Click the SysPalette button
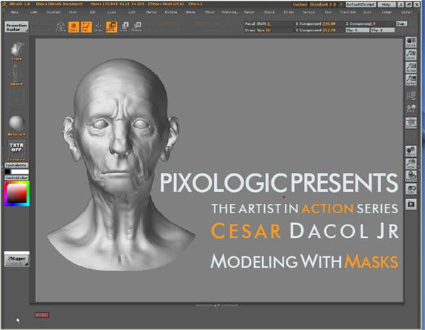 tap(16, 165)
